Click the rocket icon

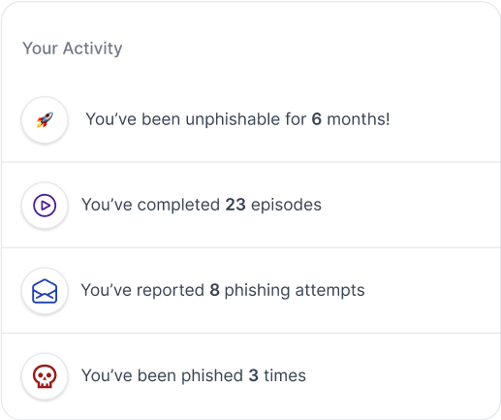(x=45, y=119)
